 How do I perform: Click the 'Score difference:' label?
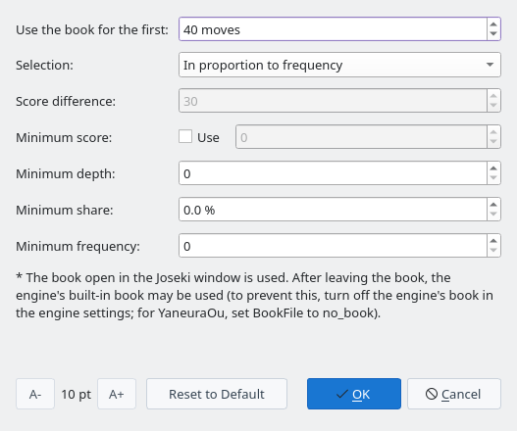pos(66,102)
